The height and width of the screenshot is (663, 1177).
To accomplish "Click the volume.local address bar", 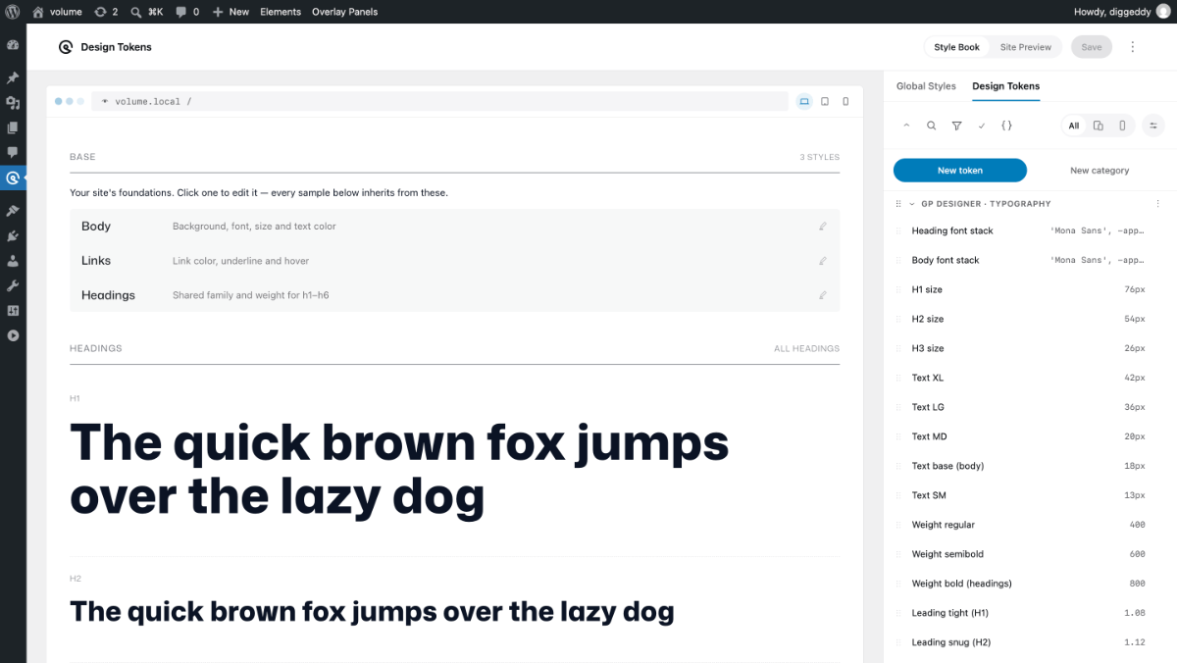I will 439,101.
